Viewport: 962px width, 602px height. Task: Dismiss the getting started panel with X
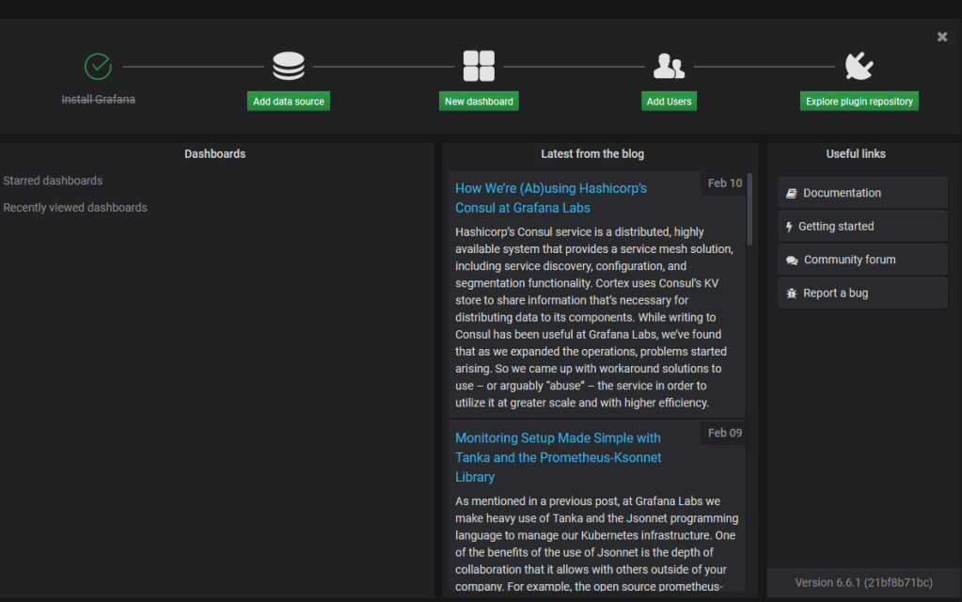[942, 37]
